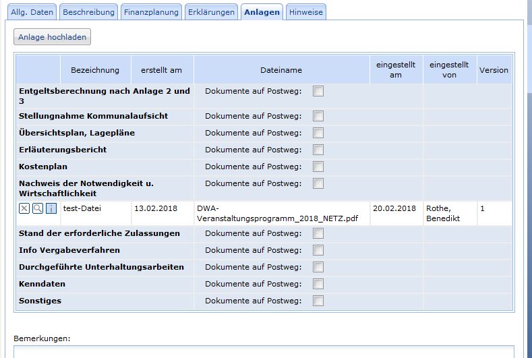
Task: Click the Sonstiges row label
Action: [40, 301]
